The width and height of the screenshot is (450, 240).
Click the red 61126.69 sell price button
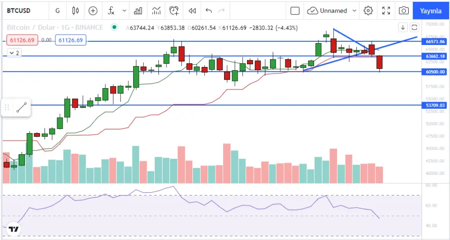tap(21, 40)
